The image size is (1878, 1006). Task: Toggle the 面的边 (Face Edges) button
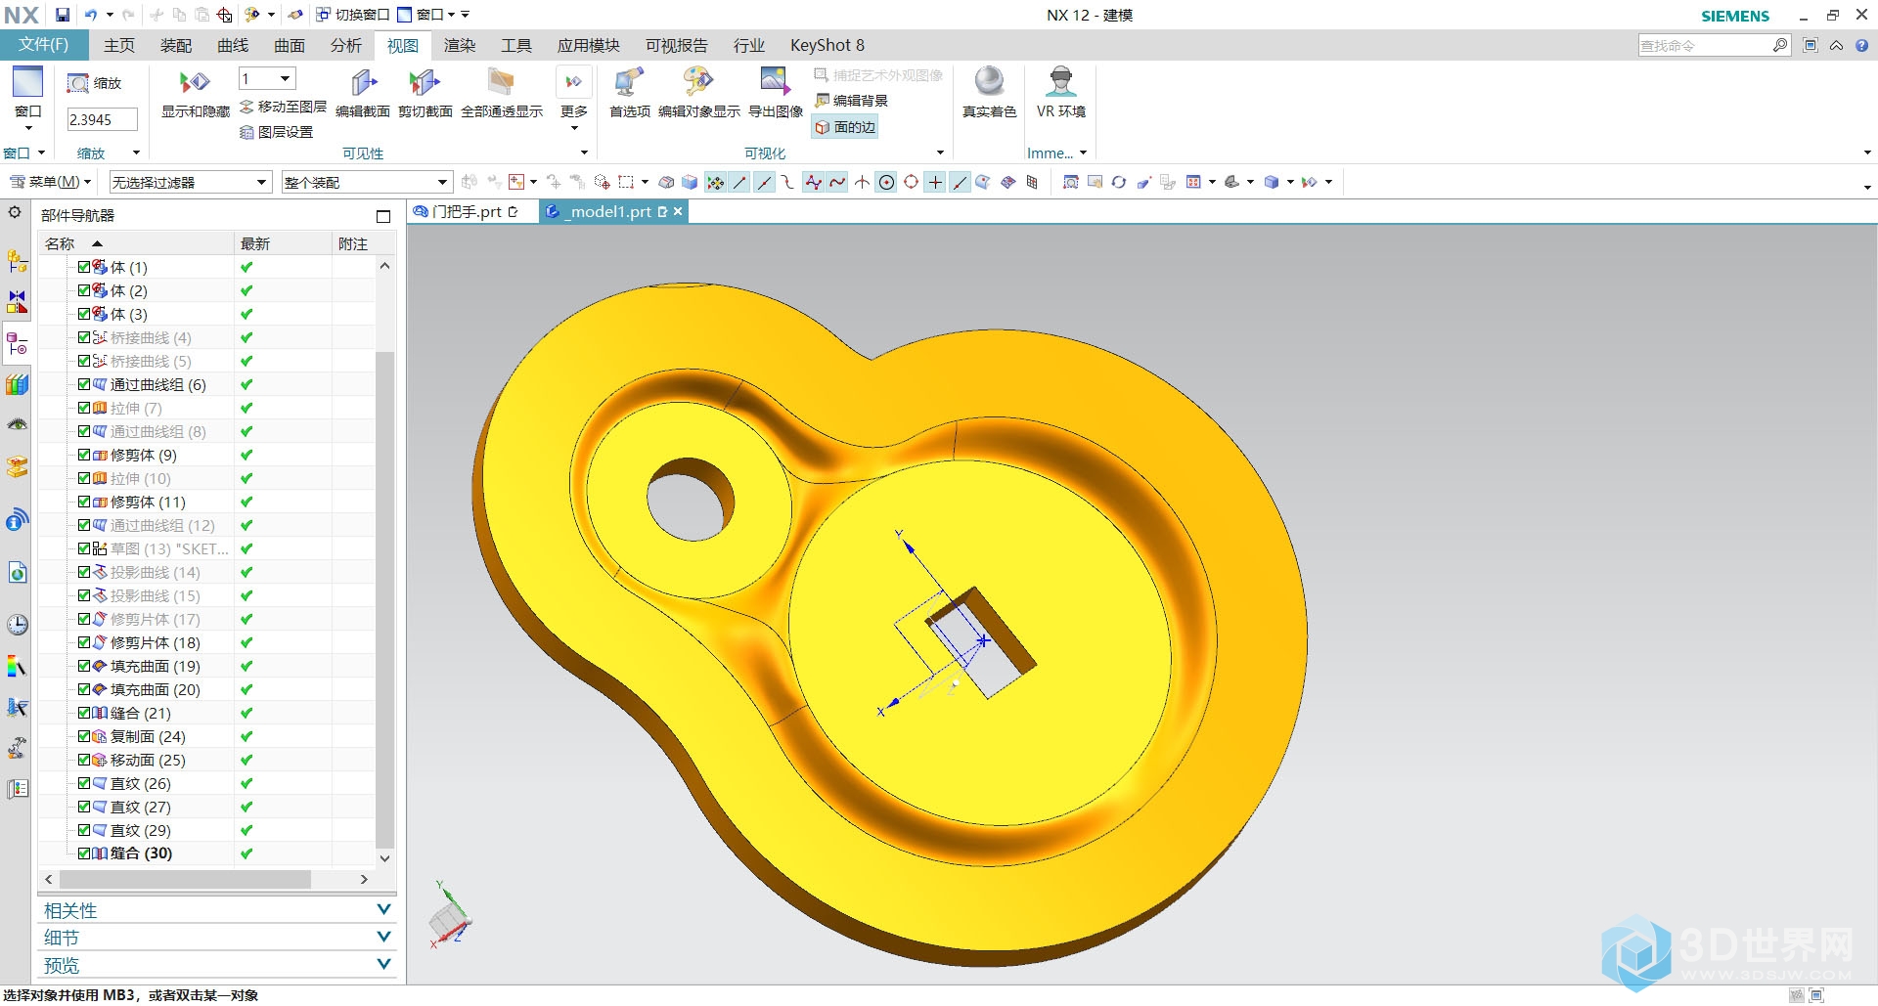[845, 127]
